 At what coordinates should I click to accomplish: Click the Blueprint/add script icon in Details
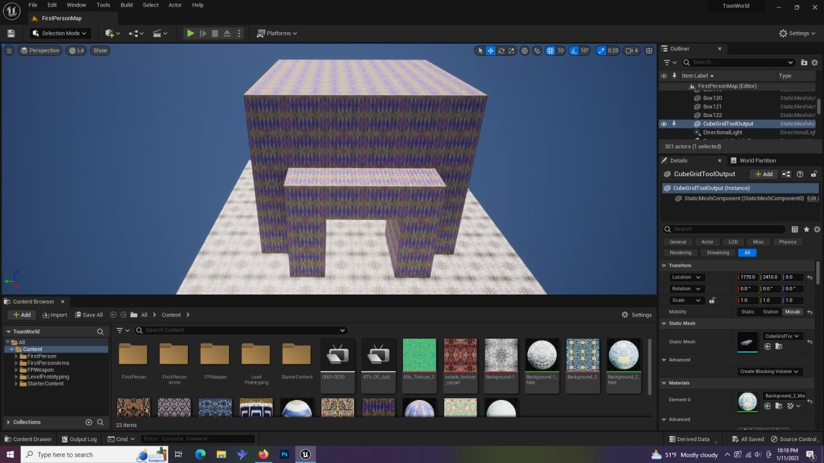click(x=786, y=174)
